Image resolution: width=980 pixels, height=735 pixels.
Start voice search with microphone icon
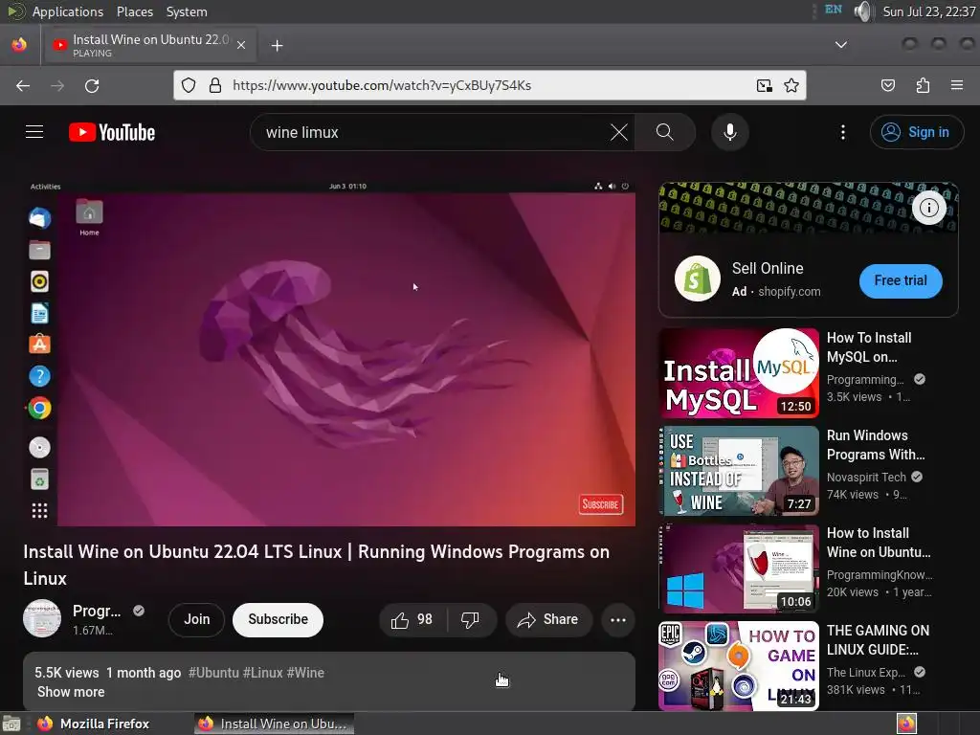click(x=730, y=132)
